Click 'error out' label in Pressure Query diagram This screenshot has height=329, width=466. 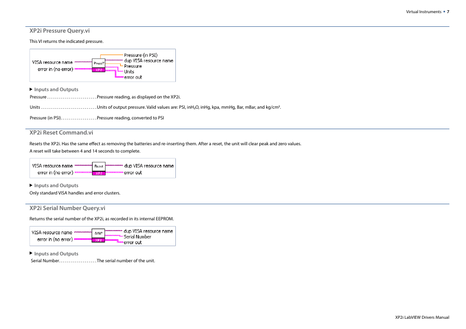[x=133, y=77]
